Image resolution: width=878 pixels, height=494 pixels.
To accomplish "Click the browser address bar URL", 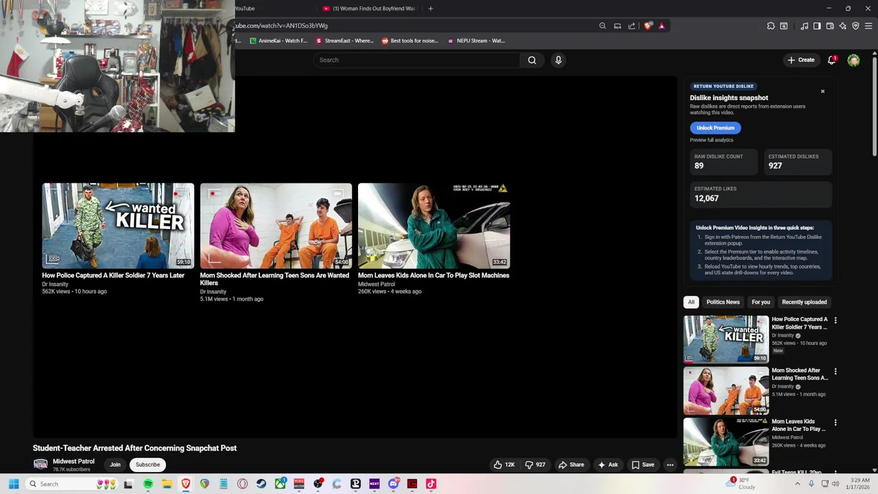I will 282,25.
